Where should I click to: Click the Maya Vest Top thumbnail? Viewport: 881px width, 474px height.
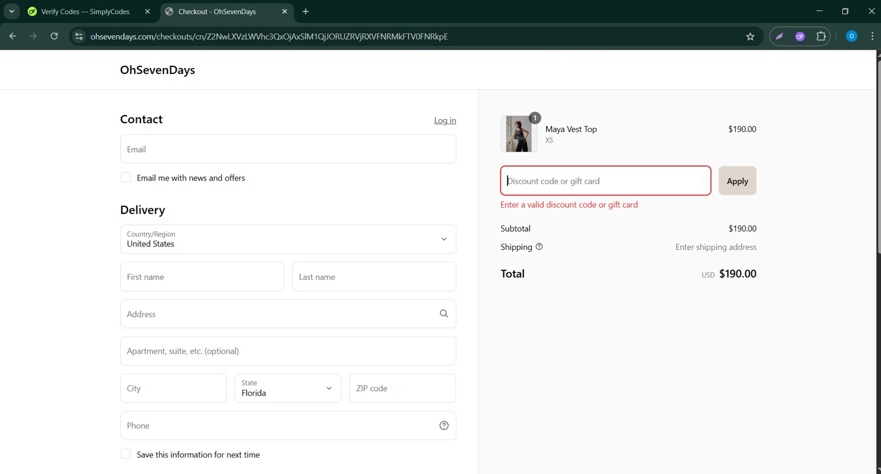(519, 134)
